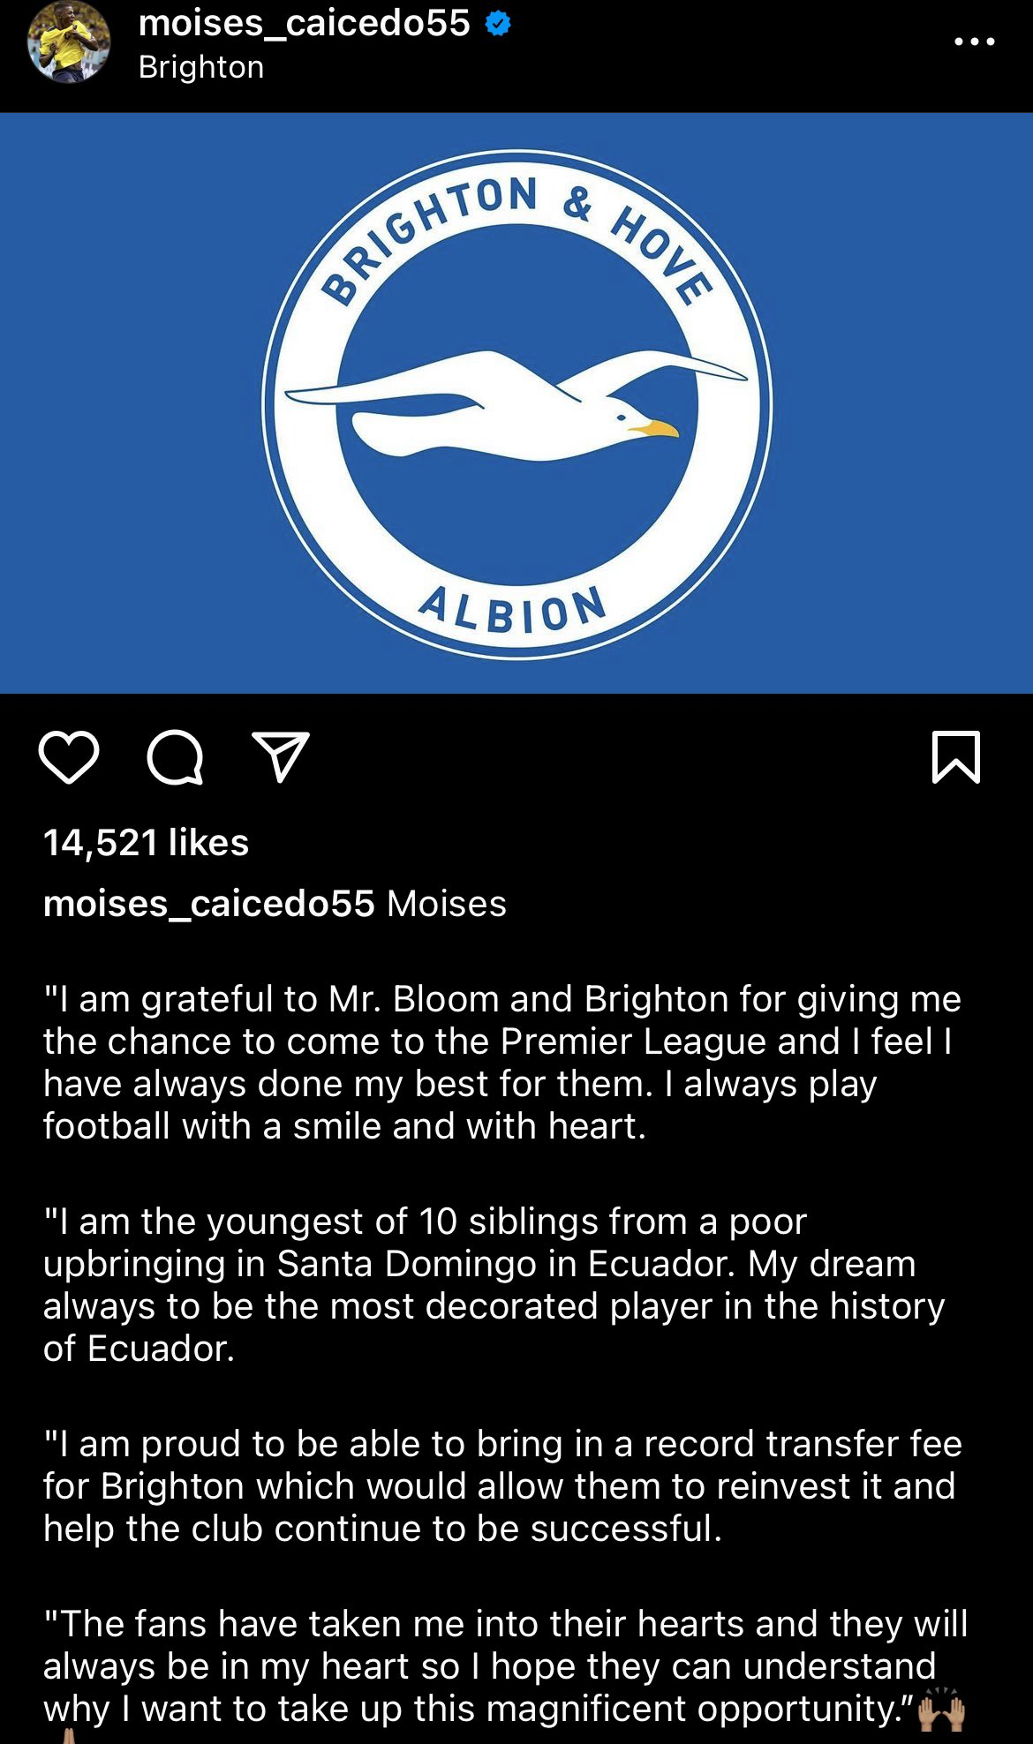The image size is (1033, 1744).
Task: Tap the blue verified badge
Action: pos(498,24)
